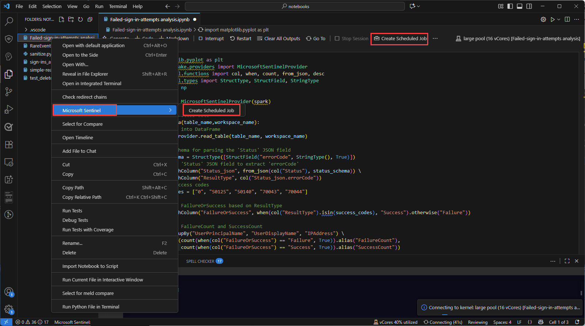Viewport: 585px width, 326px height.
Task: Open the Search view in activity bar
Action: pos(9,22)
